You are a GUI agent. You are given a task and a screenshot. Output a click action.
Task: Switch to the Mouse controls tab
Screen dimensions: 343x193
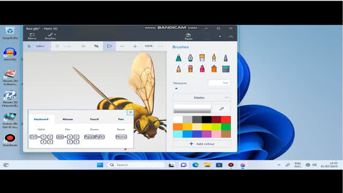click(x=68, y=119)
